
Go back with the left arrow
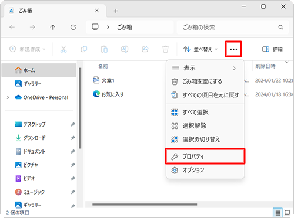(x=12, y=27)
